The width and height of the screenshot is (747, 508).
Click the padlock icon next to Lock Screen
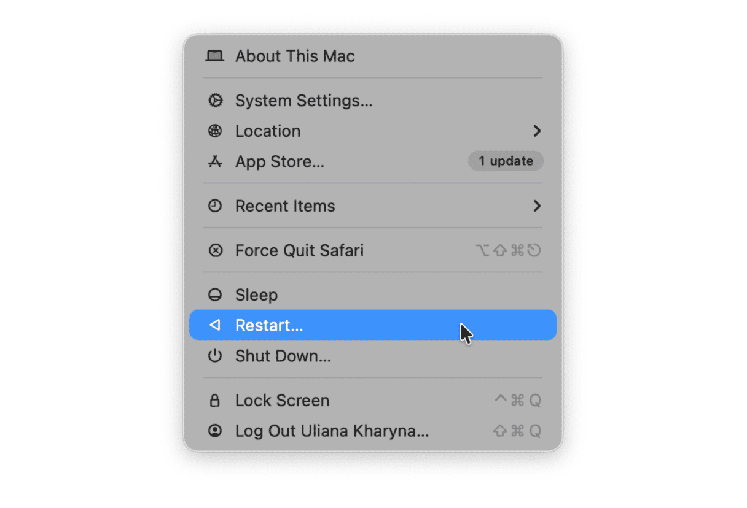click(215, 400)
